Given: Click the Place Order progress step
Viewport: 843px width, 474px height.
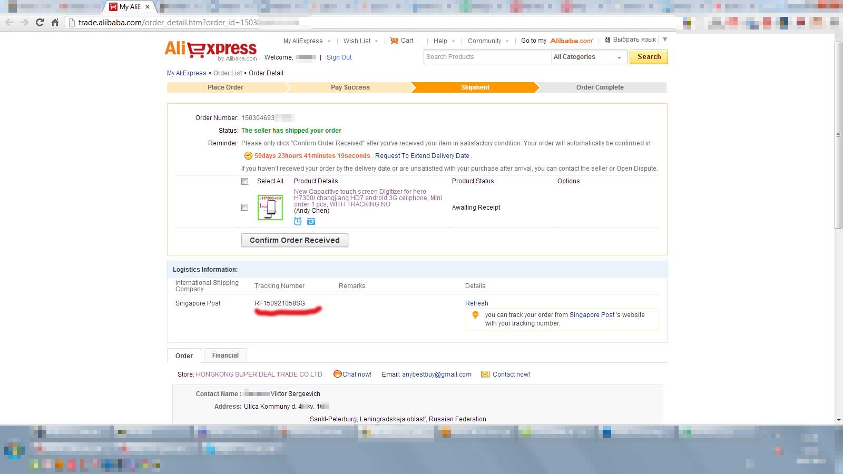Looking at the screenshot, I should pyautogui.click(x=226, y=87).
